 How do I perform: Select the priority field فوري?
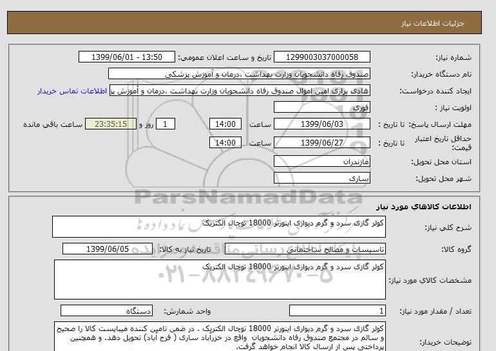321,107
